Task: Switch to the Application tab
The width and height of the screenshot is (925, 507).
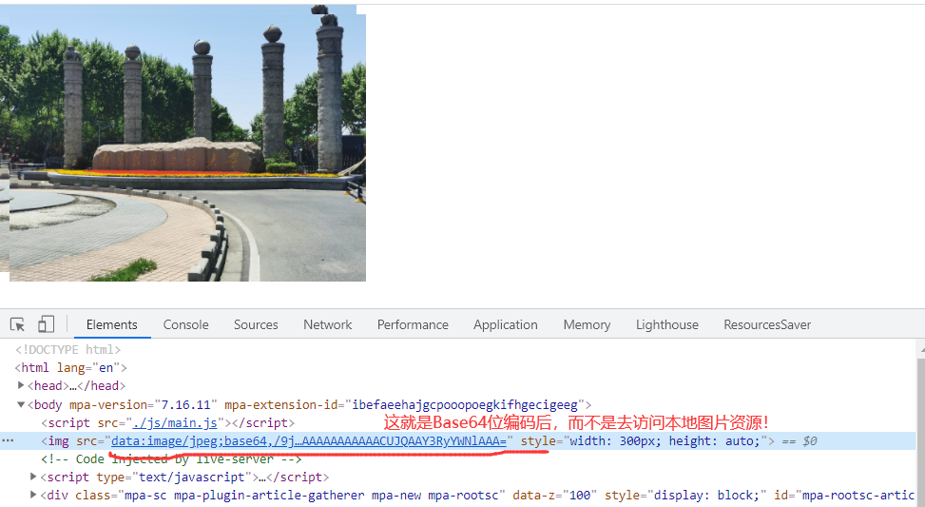Action: tap(505, 324)
